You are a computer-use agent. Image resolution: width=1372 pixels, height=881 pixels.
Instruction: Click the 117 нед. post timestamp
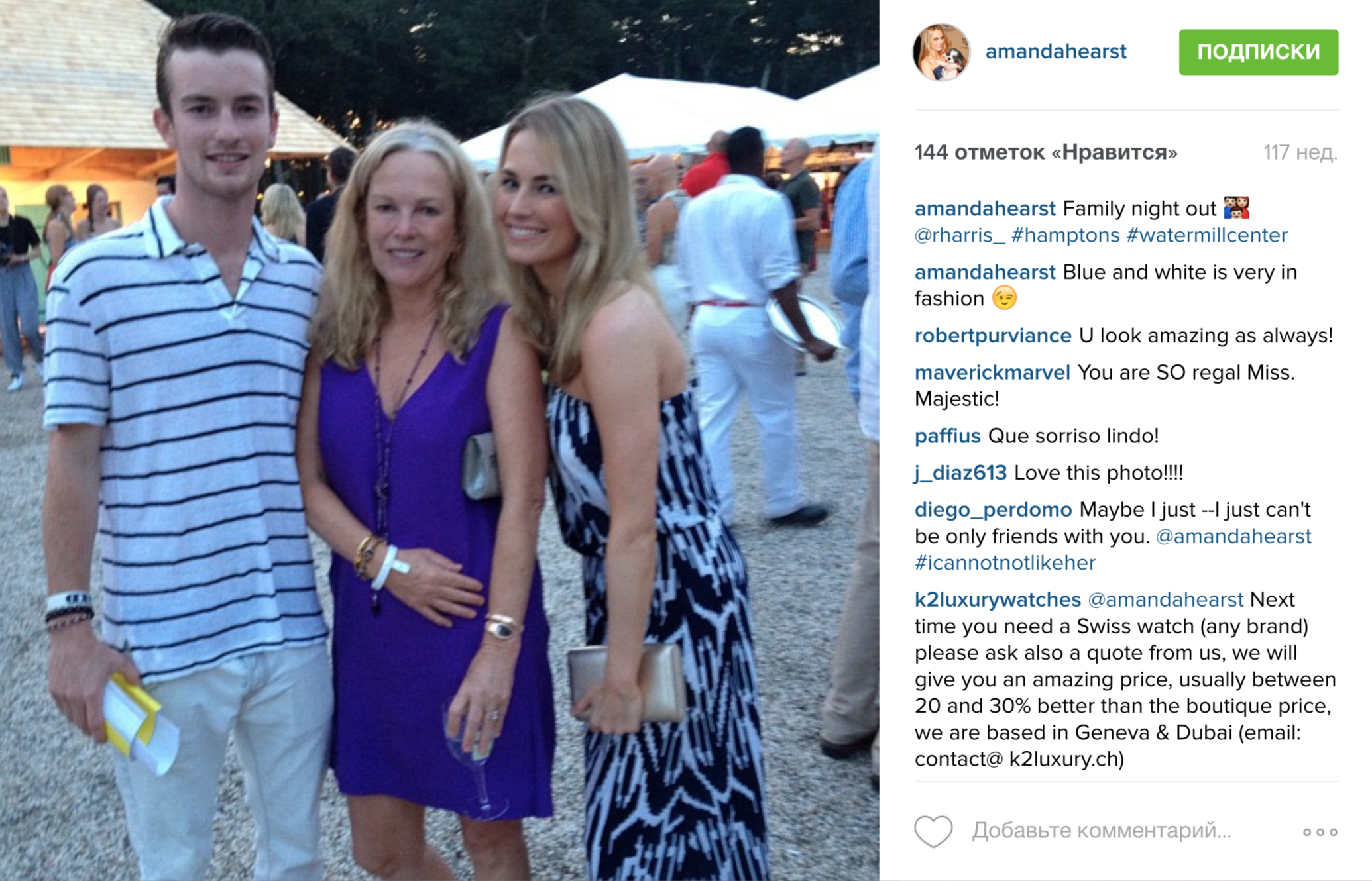tap(1300, 152)
